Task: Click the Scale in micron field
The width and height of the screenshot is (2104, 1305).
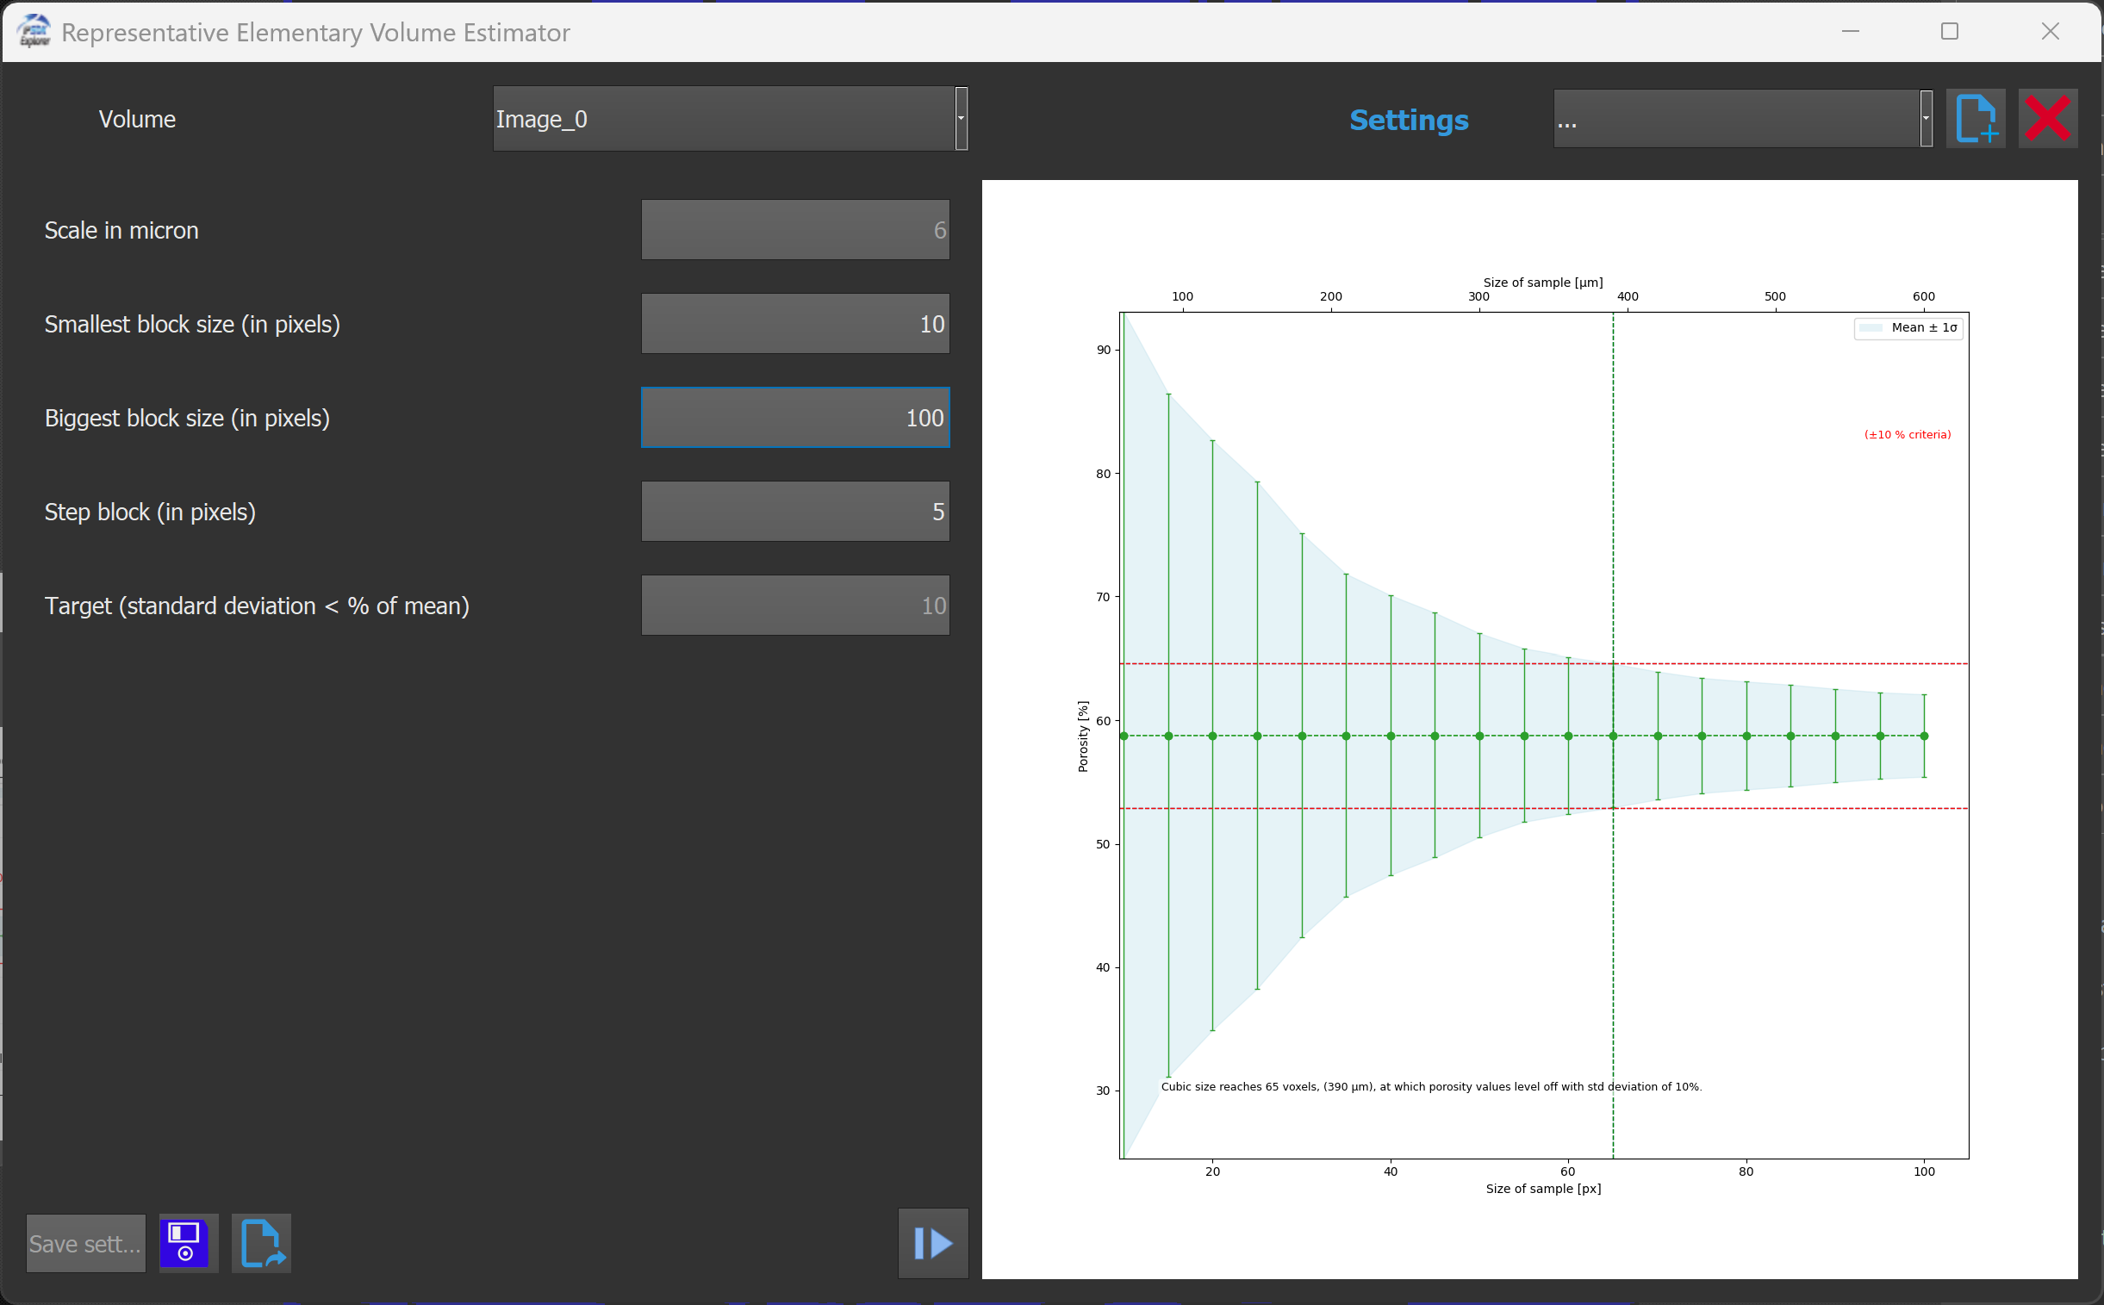Action: tap(794, 229)
